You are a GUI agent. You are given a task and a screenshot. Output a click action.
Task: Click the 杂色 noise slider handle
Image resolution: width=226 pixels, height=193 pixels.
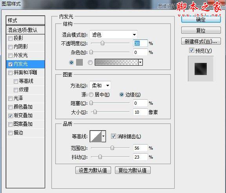point(91,52)
